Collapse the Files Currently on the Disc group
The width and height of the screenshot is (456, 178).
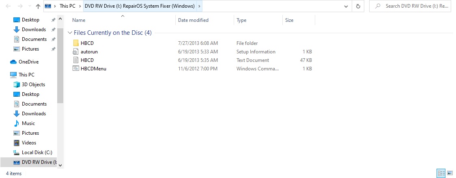tap(70, 33)
